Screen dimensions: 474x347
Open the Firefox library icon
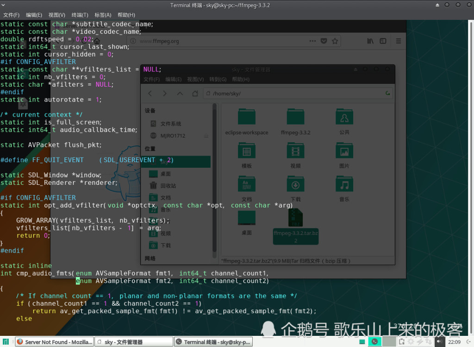pyautogui.click(x=370, y=41)
